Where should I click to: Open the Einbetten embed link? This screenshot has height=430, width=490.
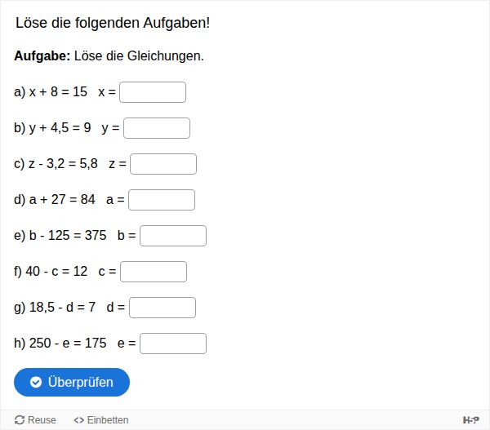coord(101,420)
